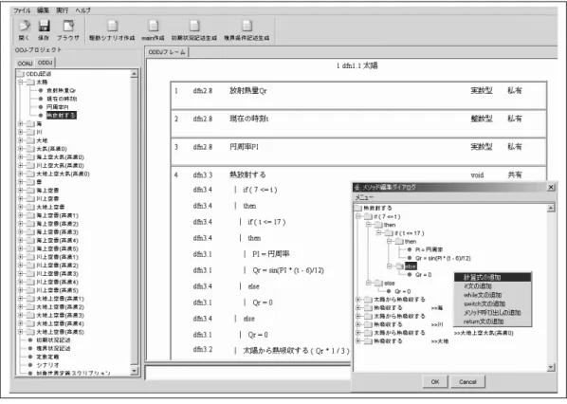Click the 大地上空雲(高度2) folder icon
The width and height of the screenshot is (567, 404).
pos(30,306)
